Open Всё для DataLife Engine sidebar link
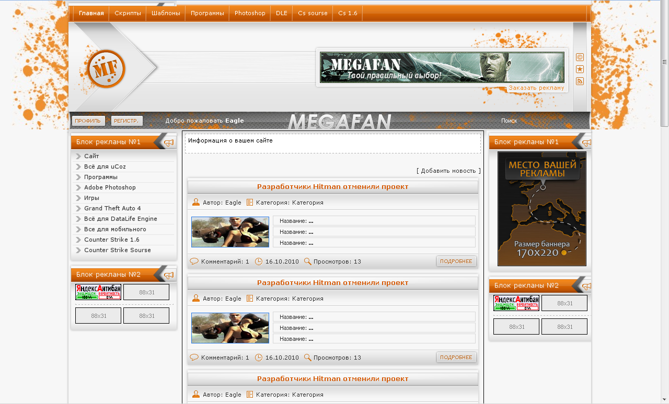Screen dimensions: 669x404 (121, 219)
